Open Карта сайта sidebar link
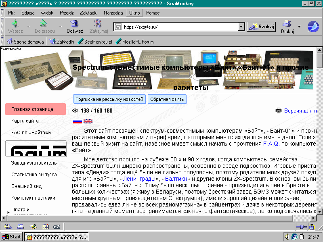323x242 pixels. tap(25, 121)
